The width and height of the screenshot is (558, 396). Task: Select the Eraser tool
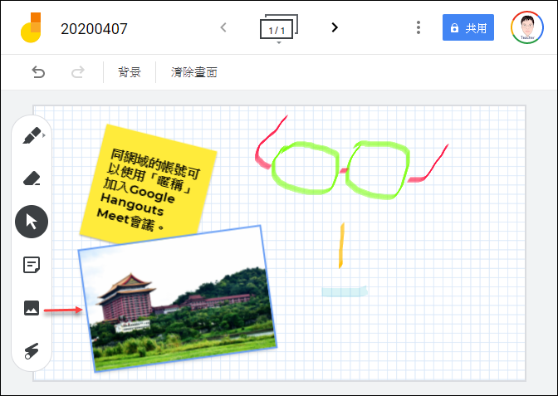click(32, 178)
